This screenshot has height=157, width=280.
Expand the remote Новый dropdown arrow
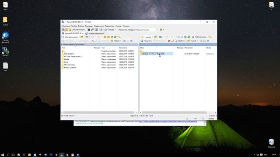point(197,41)
